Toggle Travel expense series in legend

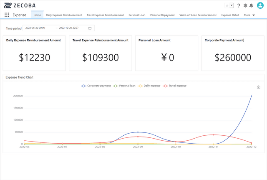(x=175, y=86)
